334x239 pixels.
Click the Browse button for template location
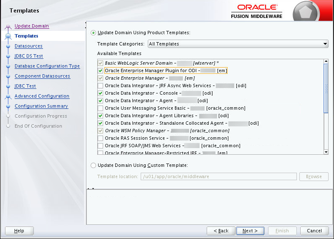(x=314, y=176)
